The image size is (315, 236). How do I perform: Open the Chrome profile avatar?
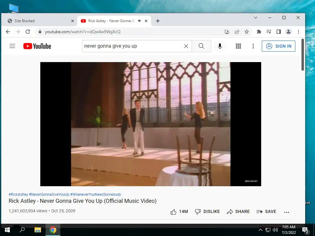(289, 32)
